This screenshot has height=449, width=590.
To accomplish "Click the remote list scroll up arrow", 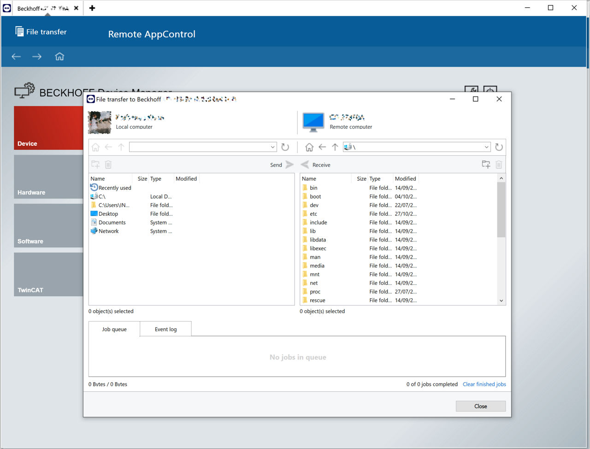I will pyautogui.click(x=501, y=178).
